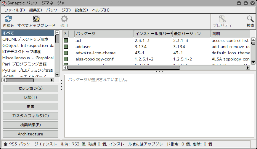Click the カスタムフィルタ(C) button
Image resolution: width=257 pixels, height=149 pixels.
point(30,116)
